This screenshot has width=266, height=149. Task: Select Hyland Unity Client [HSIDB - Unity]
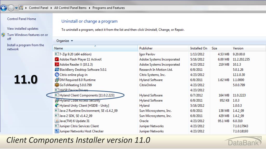click(84, 106)
